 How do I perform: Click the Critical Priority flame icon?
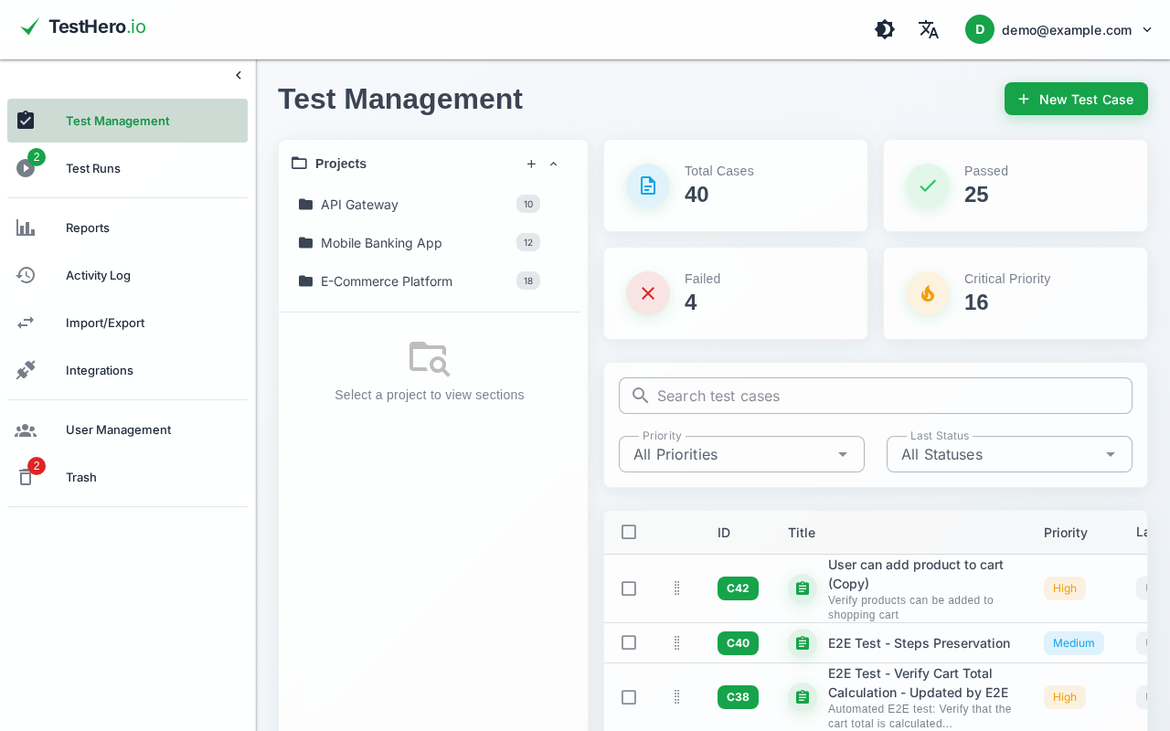(928, 293)
